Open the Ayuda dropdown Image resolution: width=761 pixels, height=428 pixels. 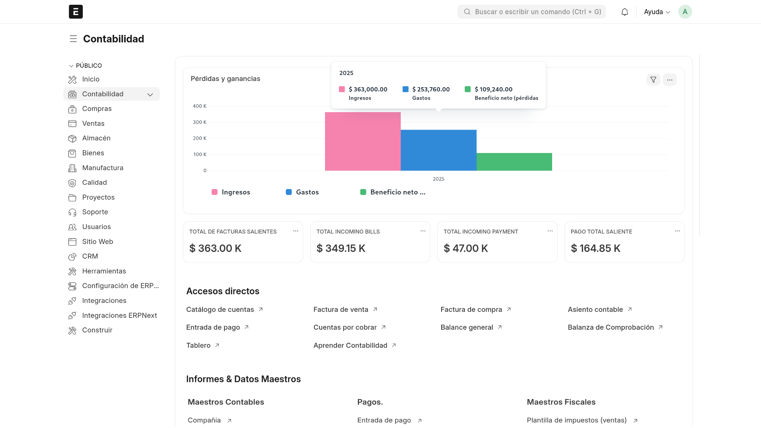656,11
